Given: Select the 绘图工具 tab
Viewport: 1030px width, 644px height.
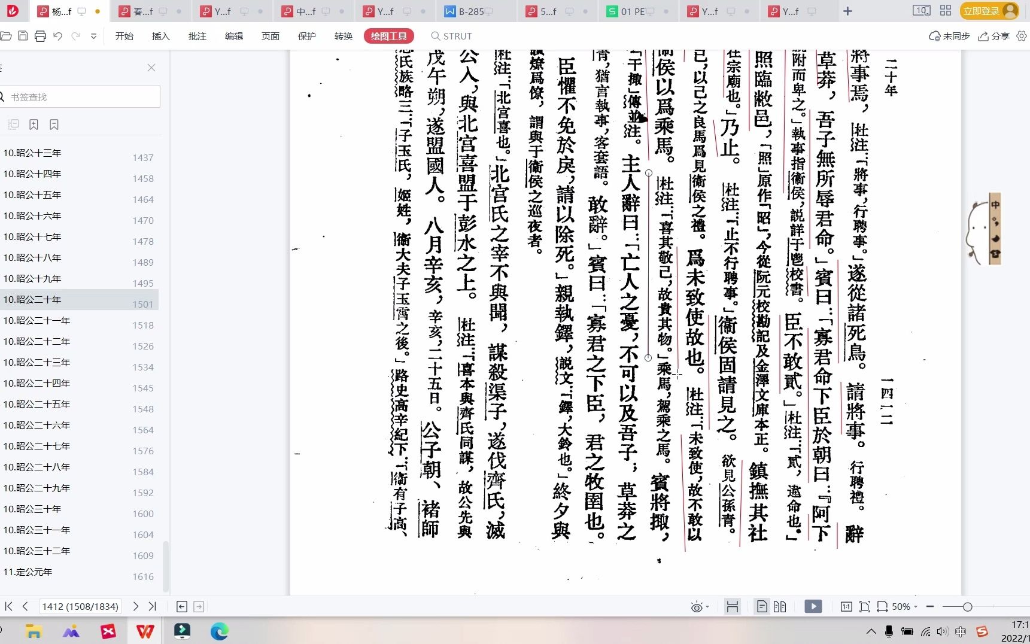Looking at the screenshot, I should pos(389,36).
